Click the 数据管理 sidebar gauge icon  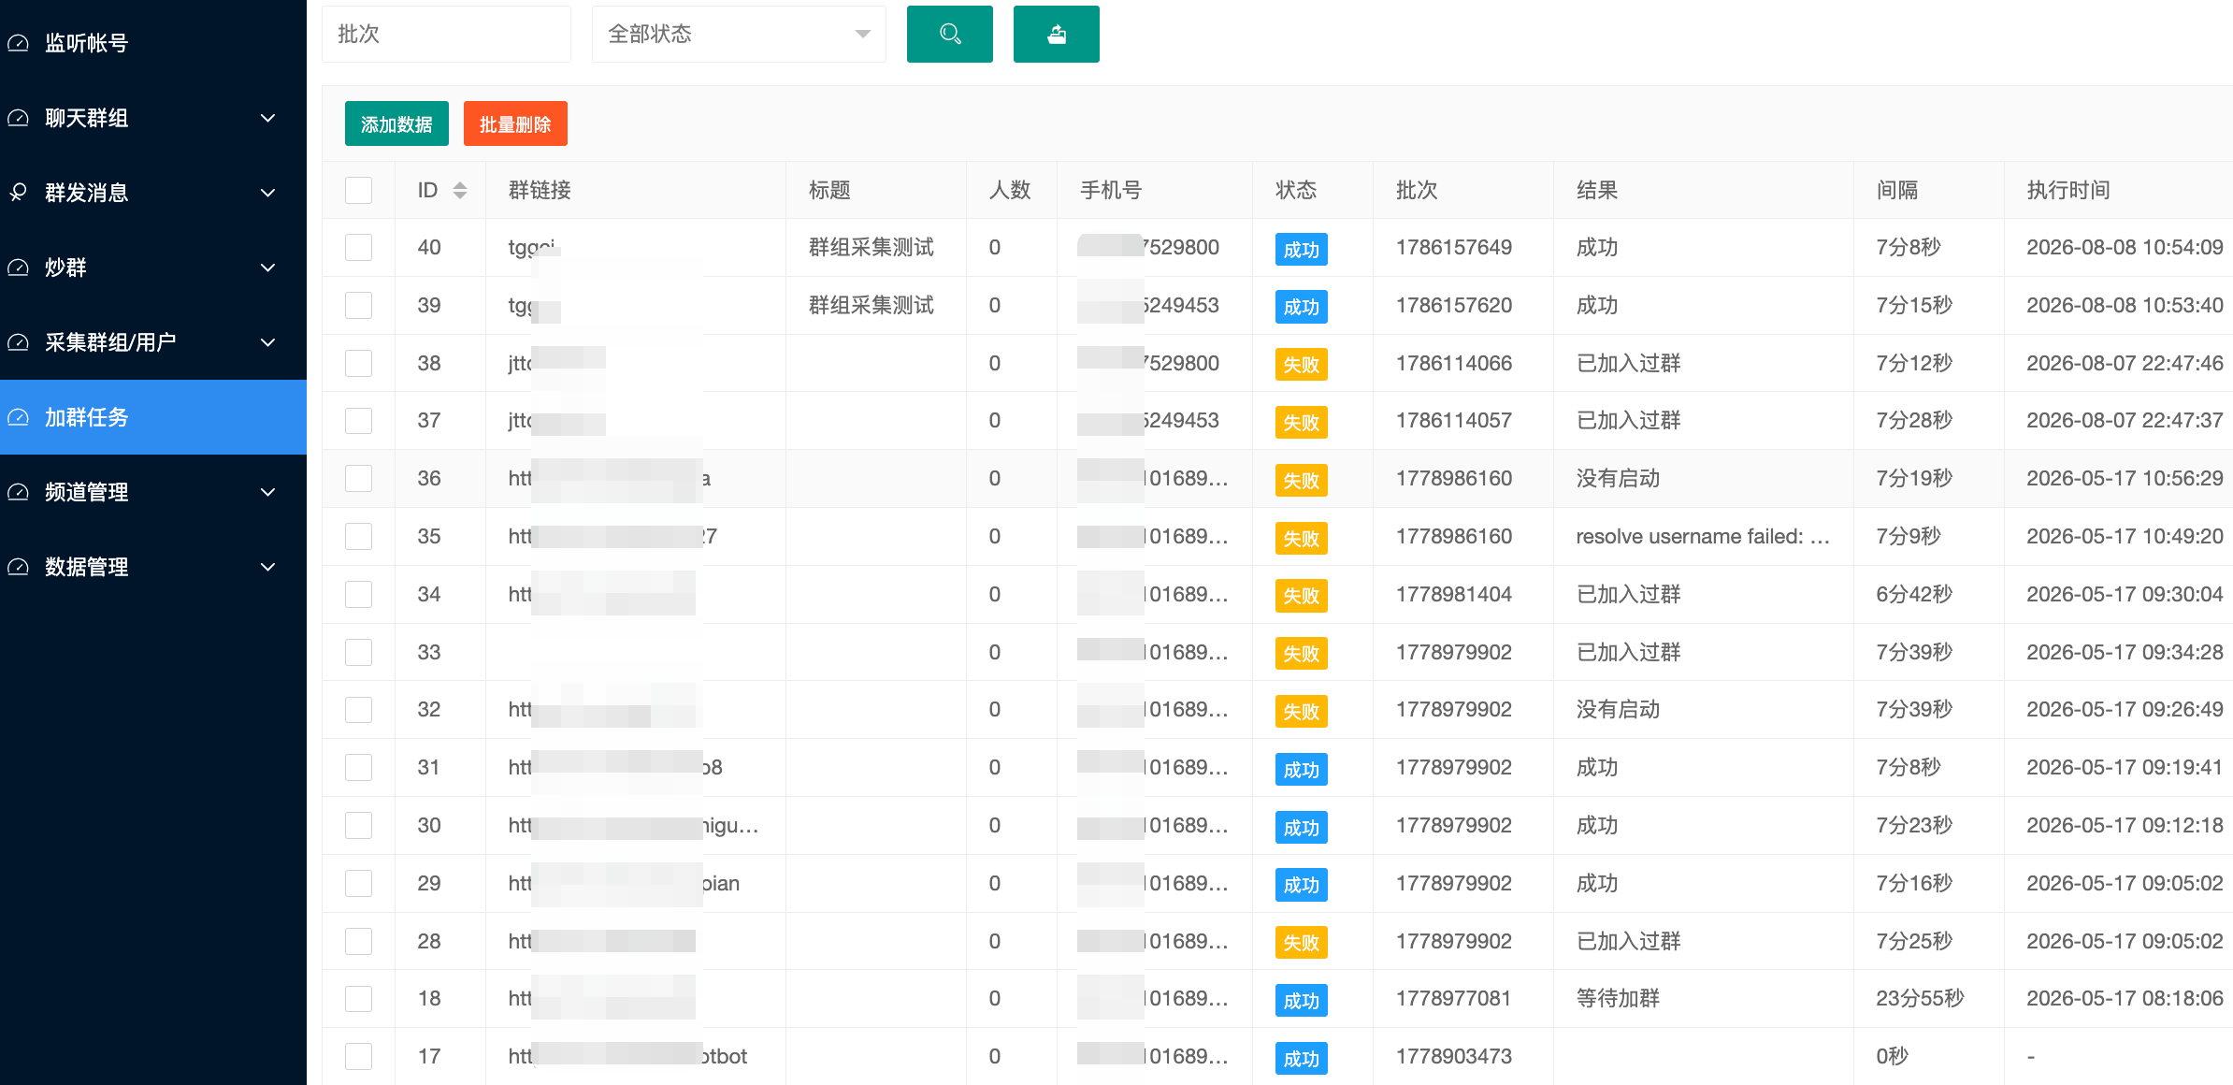pos(19,567)
